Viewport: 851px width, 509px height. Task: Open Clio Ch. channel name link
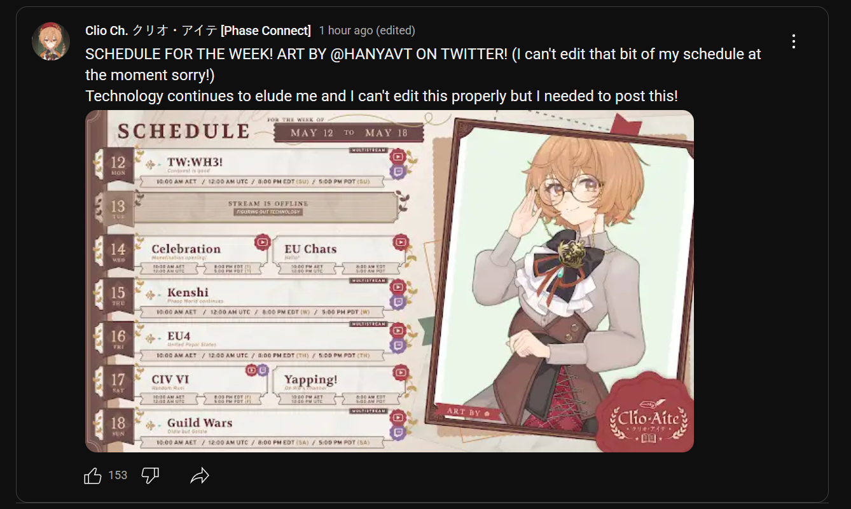[x=198, y=31]
